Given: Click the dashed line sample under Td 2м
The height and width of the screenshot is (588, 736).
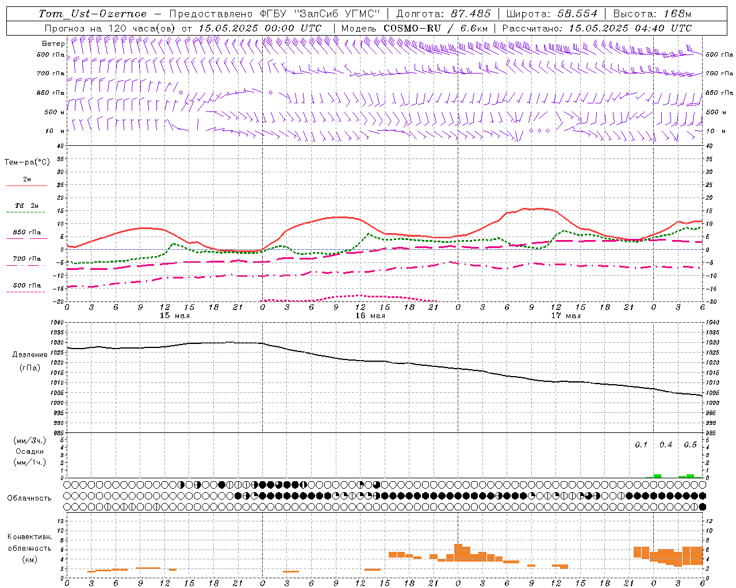Looking at the screenshot, I should [26, 212].
